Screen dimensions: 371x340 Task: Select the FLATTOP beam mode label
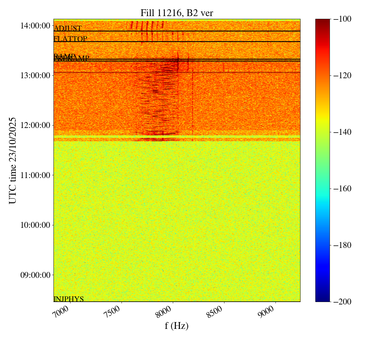click(70, 39)
